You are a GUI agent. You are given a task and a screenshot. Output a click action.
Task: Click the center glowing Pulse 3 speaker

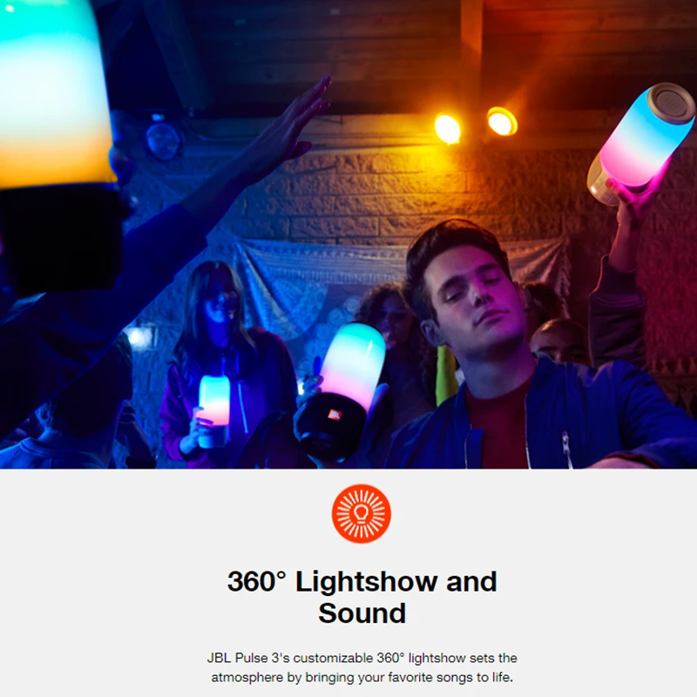342,391
